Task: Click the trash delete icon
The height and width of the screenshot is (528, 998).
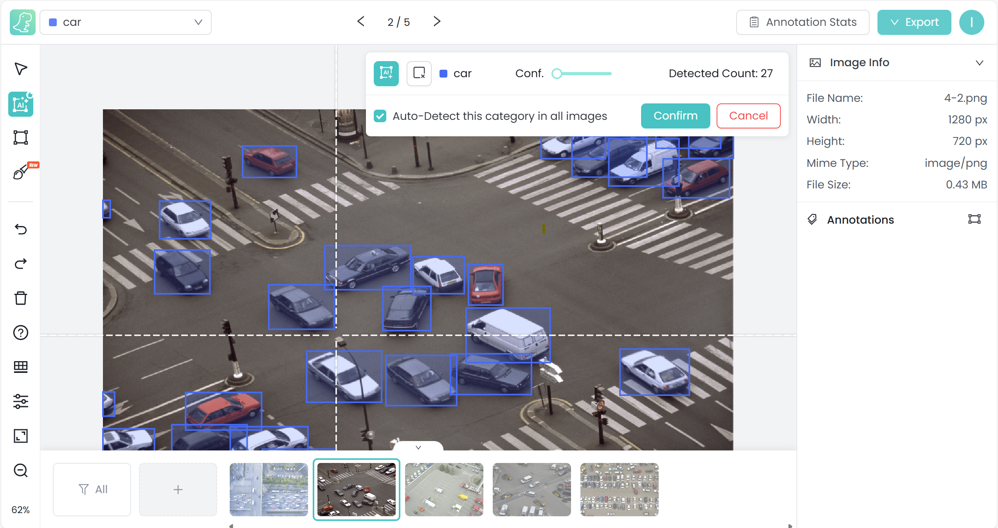Action: pos(21,298)
